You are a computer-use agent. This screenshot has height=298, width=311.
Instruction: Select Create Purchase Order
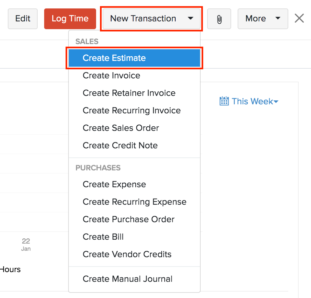129,219
